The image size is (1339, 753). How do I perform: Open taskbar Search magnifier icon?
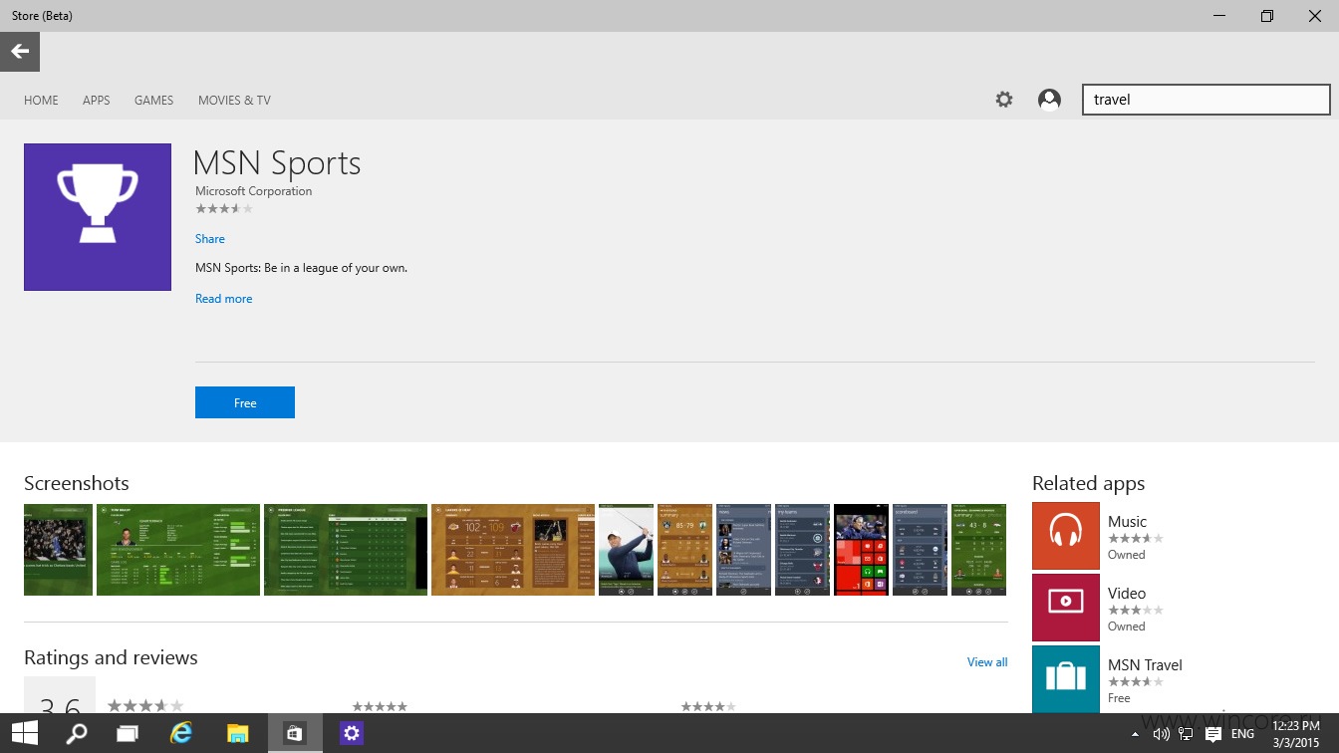click(77, 734)
